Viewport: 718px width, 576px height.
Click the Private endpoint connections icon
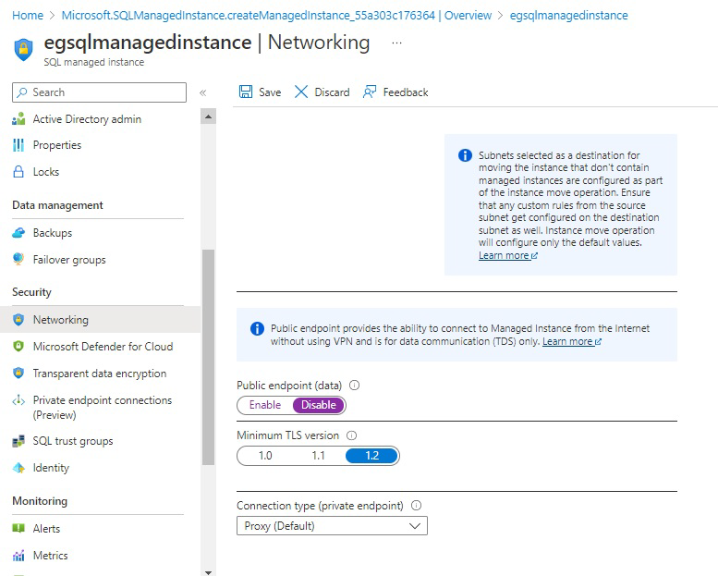tap(18, 400)
